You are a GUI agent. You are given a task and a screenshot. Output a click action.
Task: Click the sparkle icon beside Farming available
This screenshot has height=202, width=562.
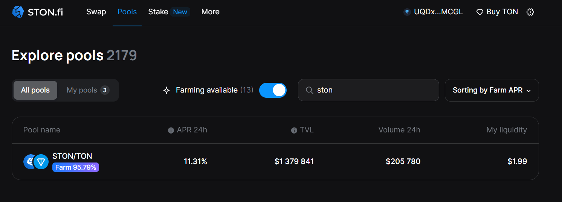coord(166,90)
